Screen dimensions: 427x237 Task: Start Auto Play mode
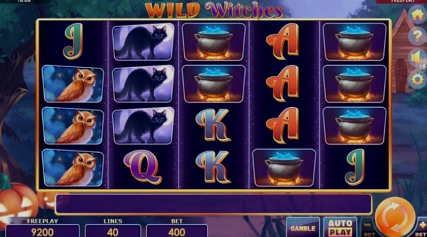[x=340, y=228]
